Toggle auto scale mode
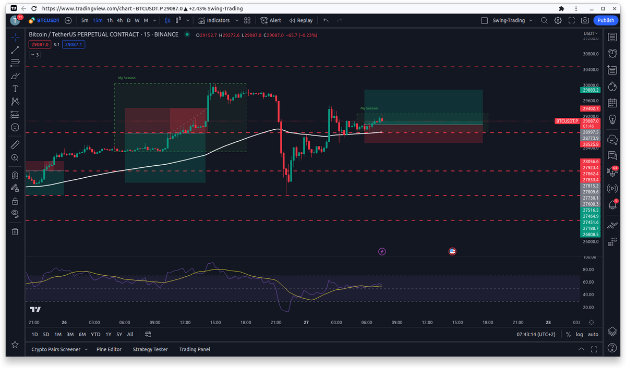The height and width of the screenshot is (368, 626). point(593,334)
